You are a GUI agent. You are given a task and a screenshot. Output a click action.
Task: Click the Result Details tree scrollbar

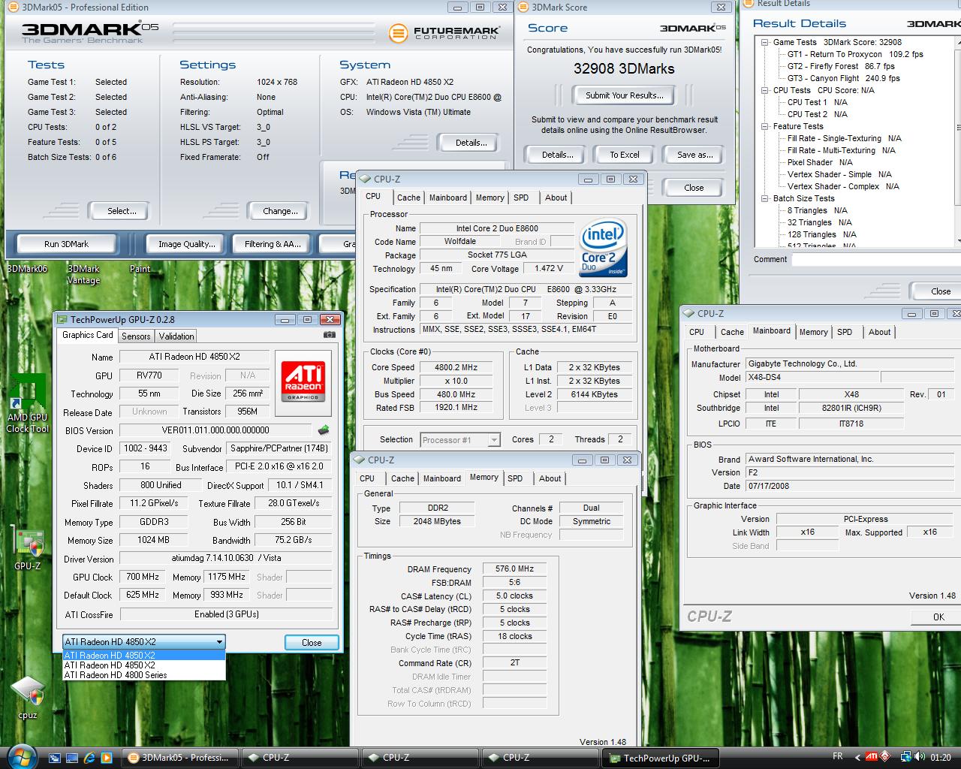tap(958, 140)
